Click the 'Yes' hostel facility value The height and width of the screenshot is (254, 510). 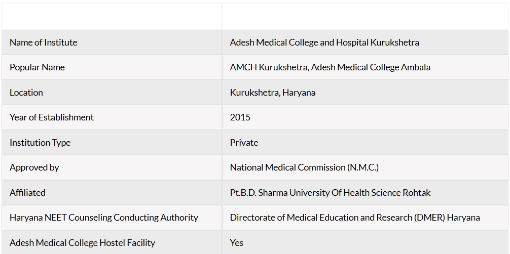pos(236,243)
